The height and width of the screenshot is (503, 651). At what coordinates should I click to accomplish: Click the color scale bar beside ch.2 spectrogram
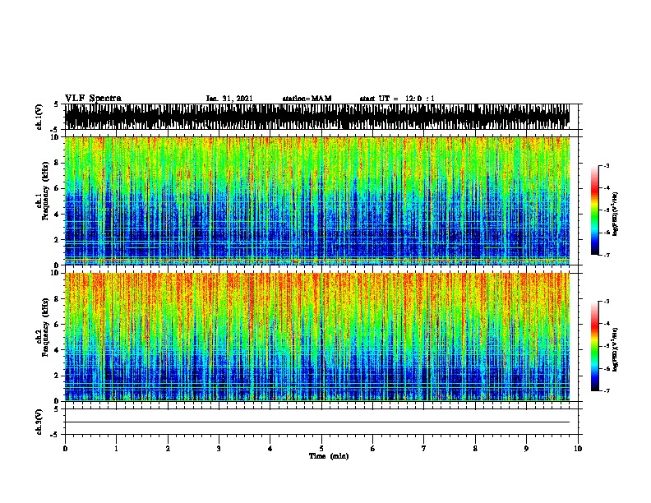(595, 346)
